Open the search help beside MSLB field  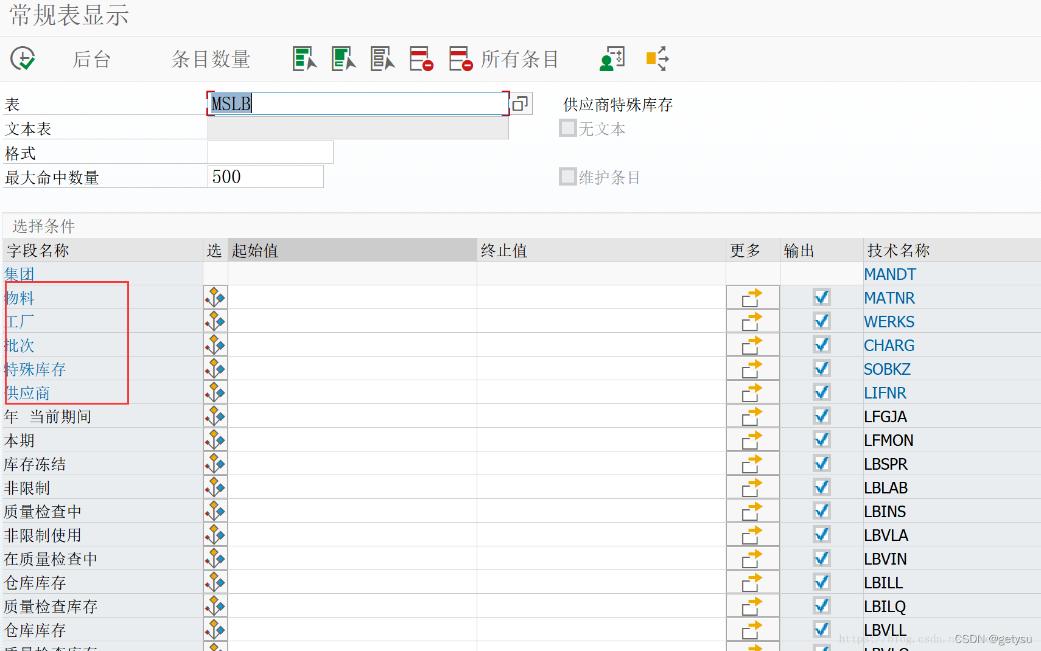[520, 103]
